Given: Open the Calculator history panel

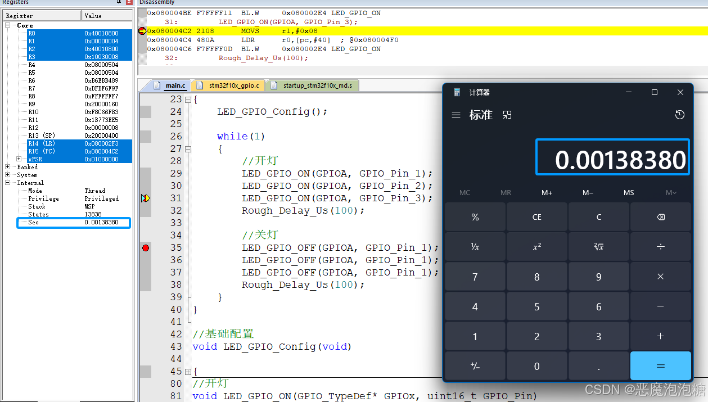Looking at the screenshot, I should click(x=680, y=115).
